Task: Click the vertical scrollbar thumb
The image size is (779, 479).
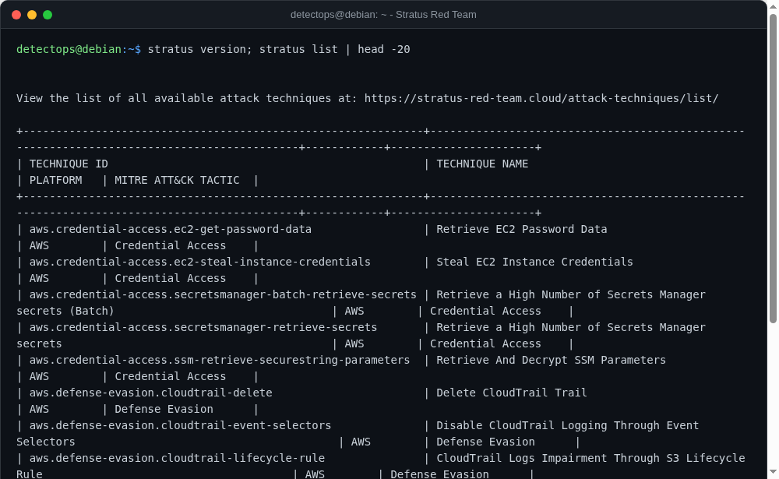Action: [773, 169]
